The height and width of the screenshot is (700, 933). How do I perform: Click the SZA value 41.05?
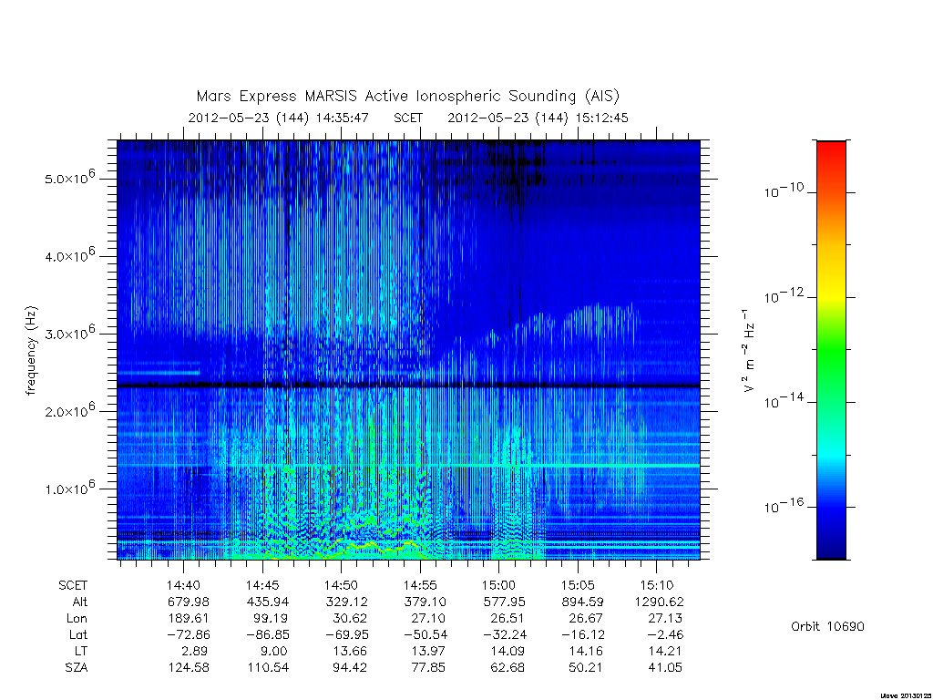pyautogui.click(x=665, y=668)
